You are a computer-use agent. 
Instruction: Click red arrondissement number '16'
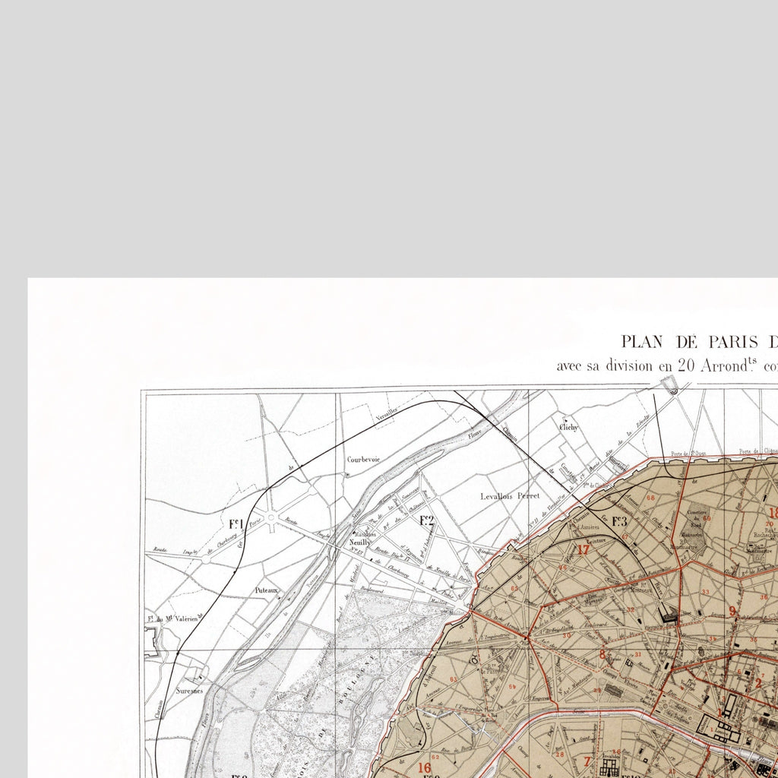424,767
